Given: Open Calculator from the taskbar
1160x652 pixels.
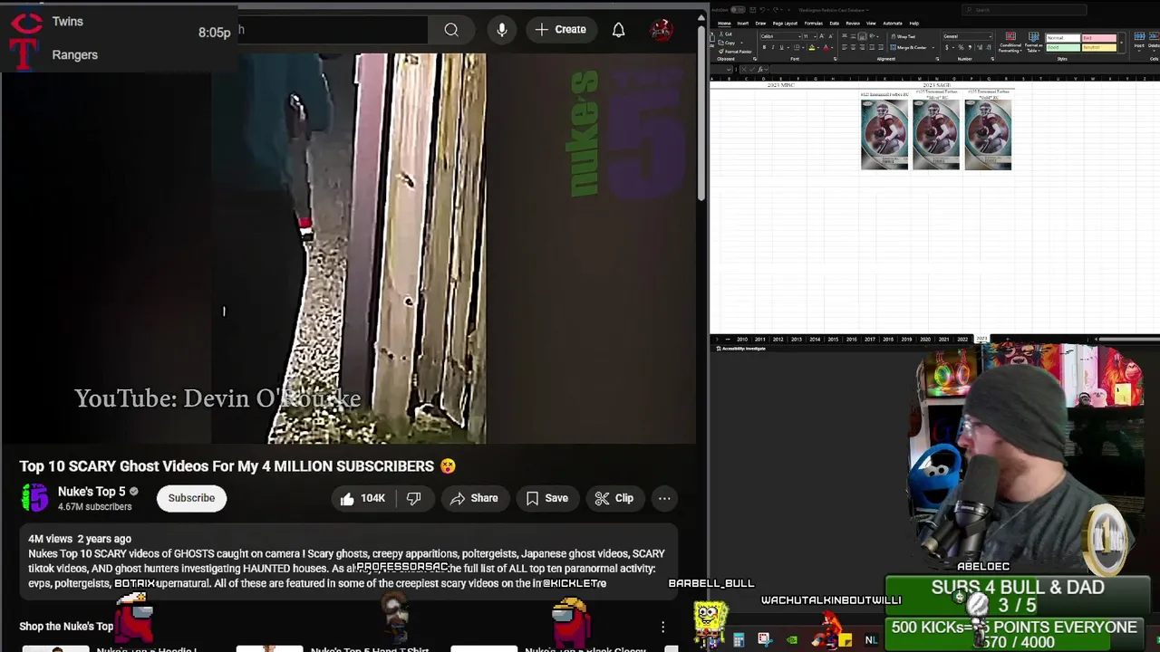Looking at the screenshot, I should pos(739,639).
